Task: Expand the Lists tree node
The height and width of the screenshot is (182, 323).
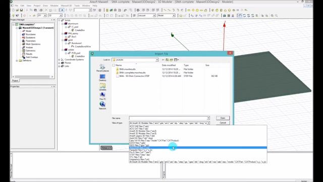Action: point(60,66)
